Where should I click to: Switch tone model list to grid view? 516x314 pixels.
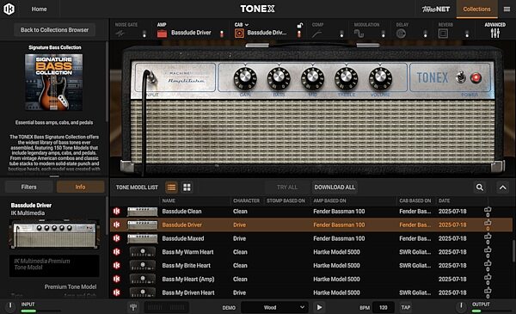coord(187,188)
